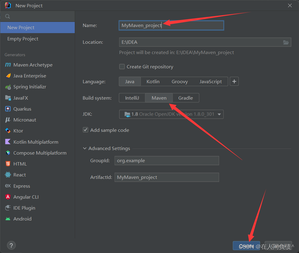The height and width of the screenshot is (253, 299).
Task: Click the Angular CLI red icon
Action: 8,197
